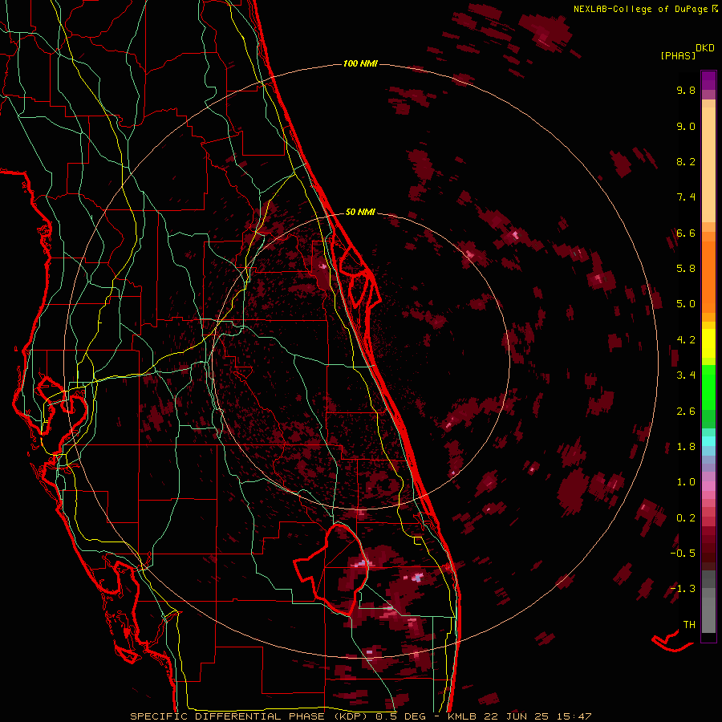Click the "TH" label at scale bottom
722x722 pixels.
pos(689,625)
